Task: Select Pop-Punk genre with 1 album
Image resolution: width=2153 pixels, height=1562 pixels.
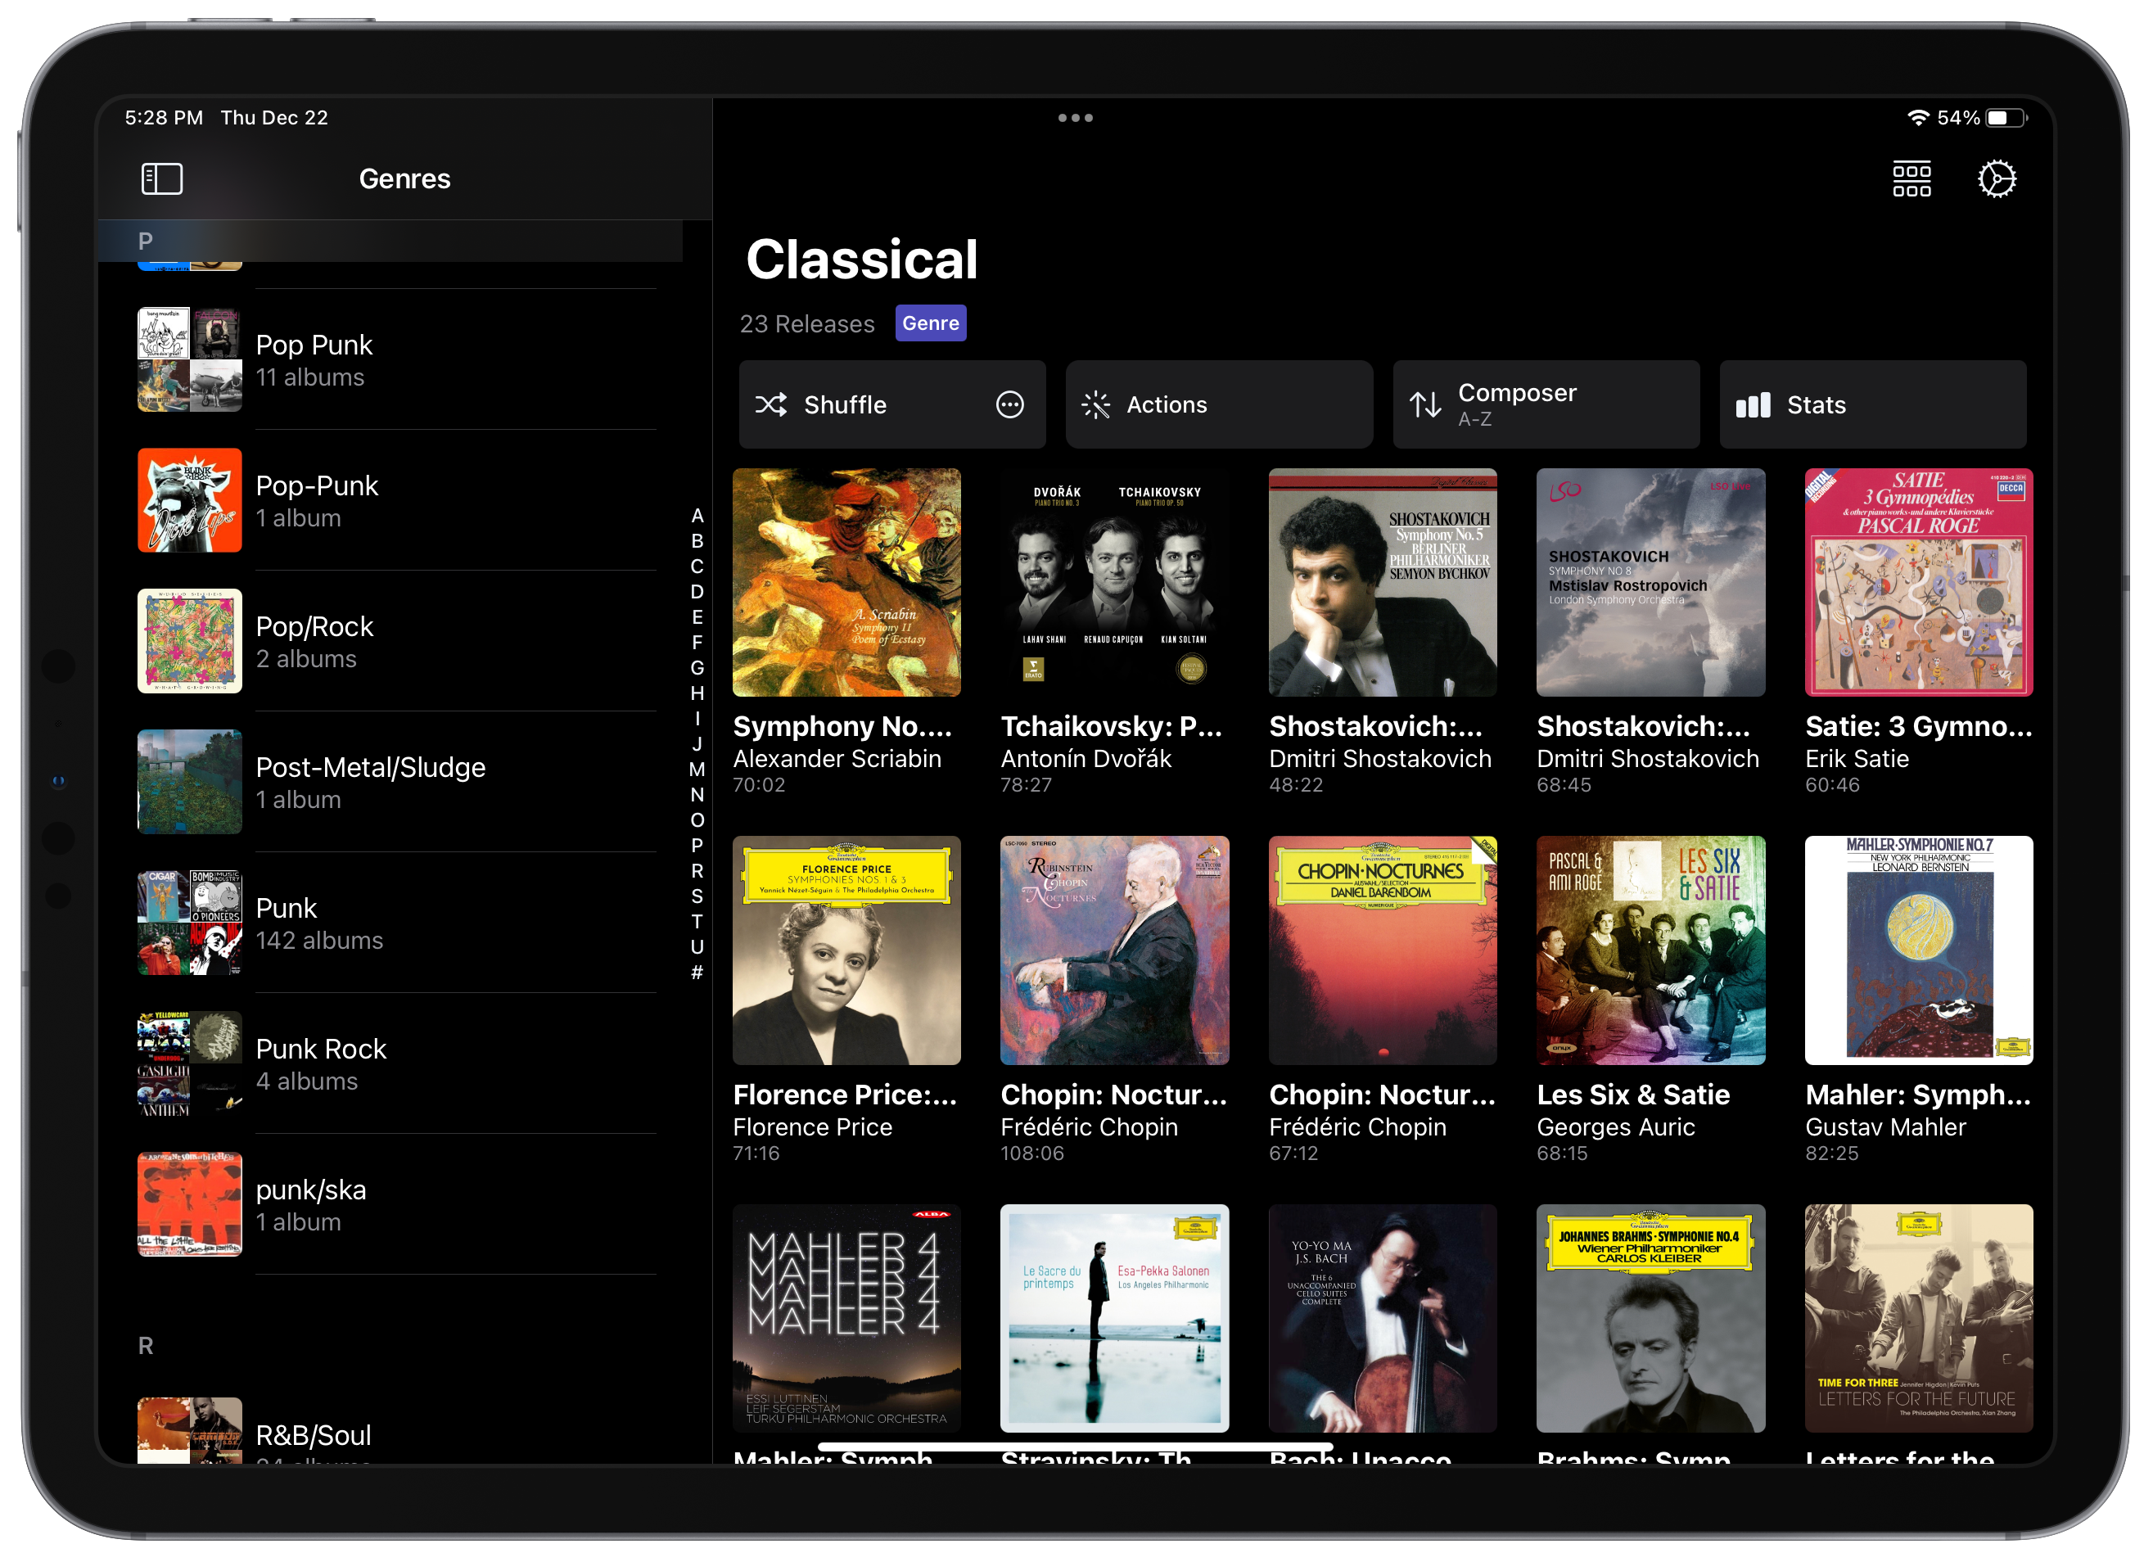Action: 397,500
